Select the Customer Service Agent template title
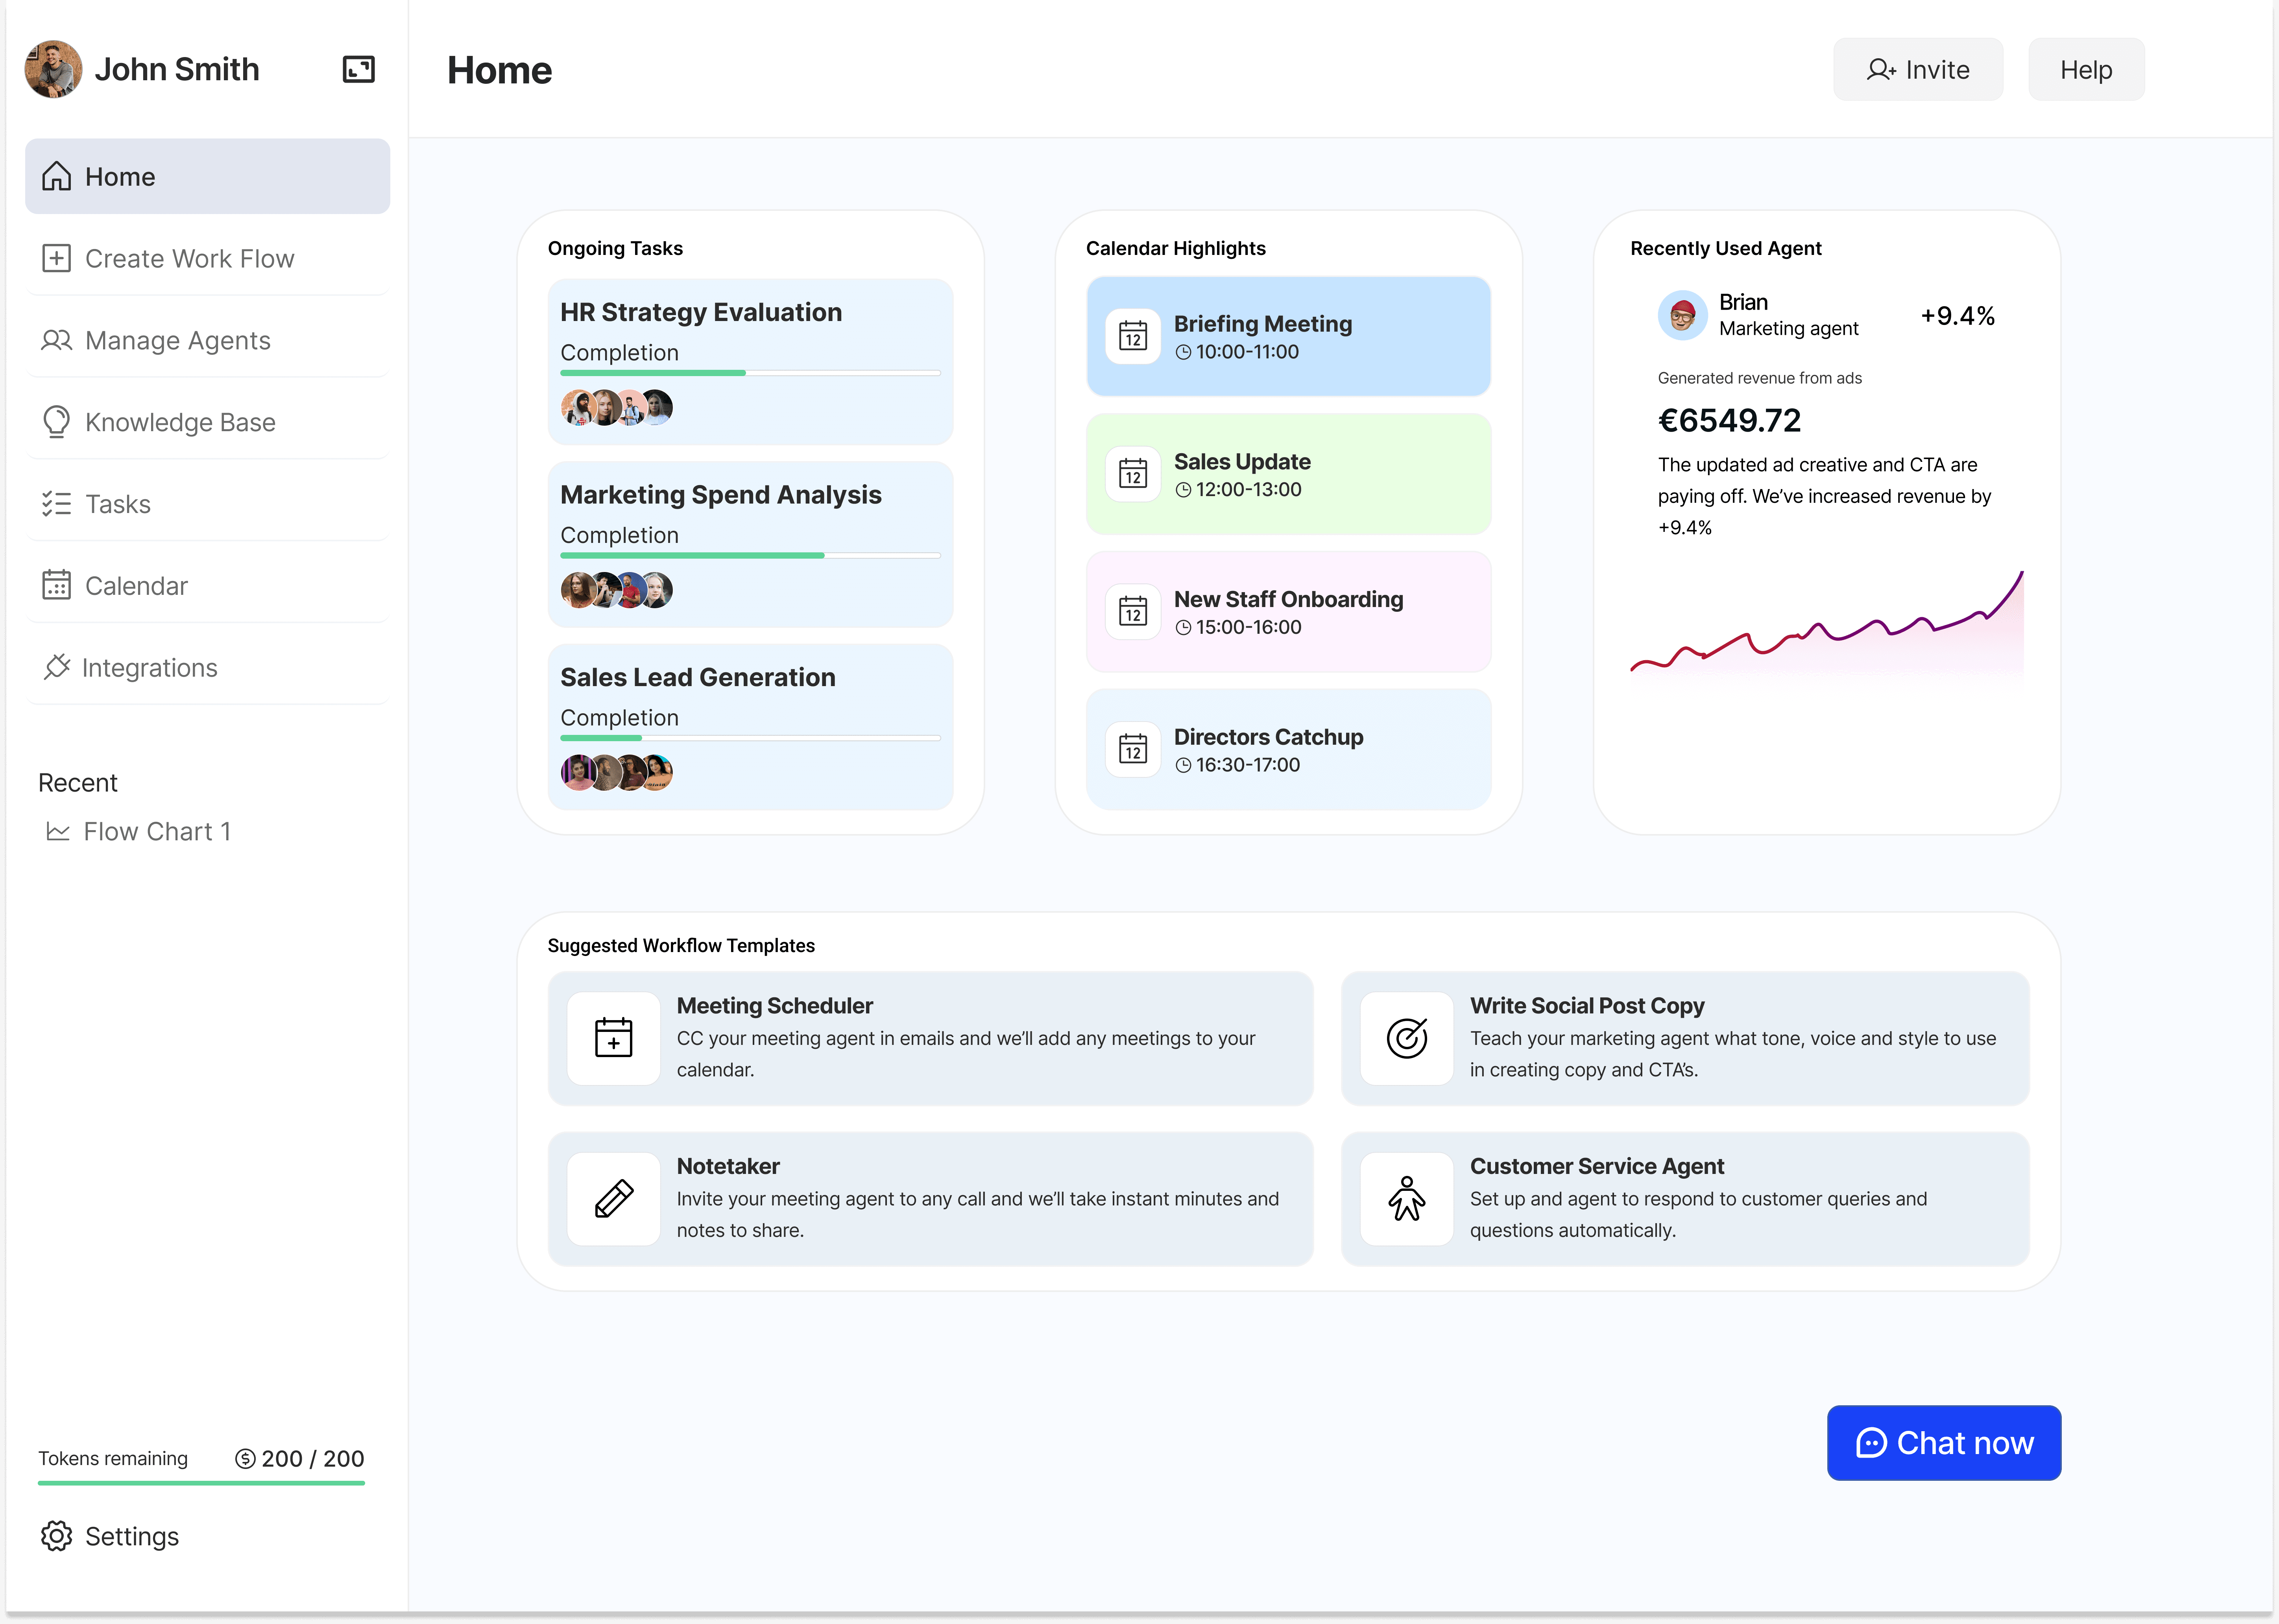Screen dimensions: 2279x1624 (1597, 1166)
